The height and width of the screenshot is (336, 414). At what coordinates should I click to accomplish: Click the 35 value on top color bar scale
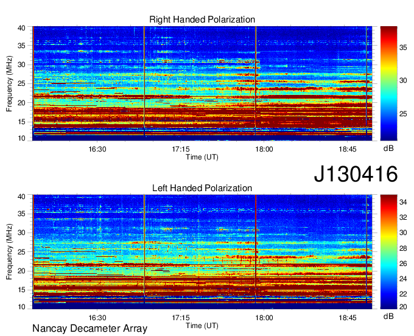click(x=403, y=47)
